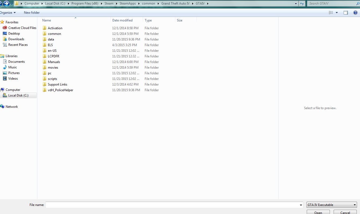Jump to the common breadcrumb in address bar
The height and width of the screenshot is (214, 360).
(149, 3)
